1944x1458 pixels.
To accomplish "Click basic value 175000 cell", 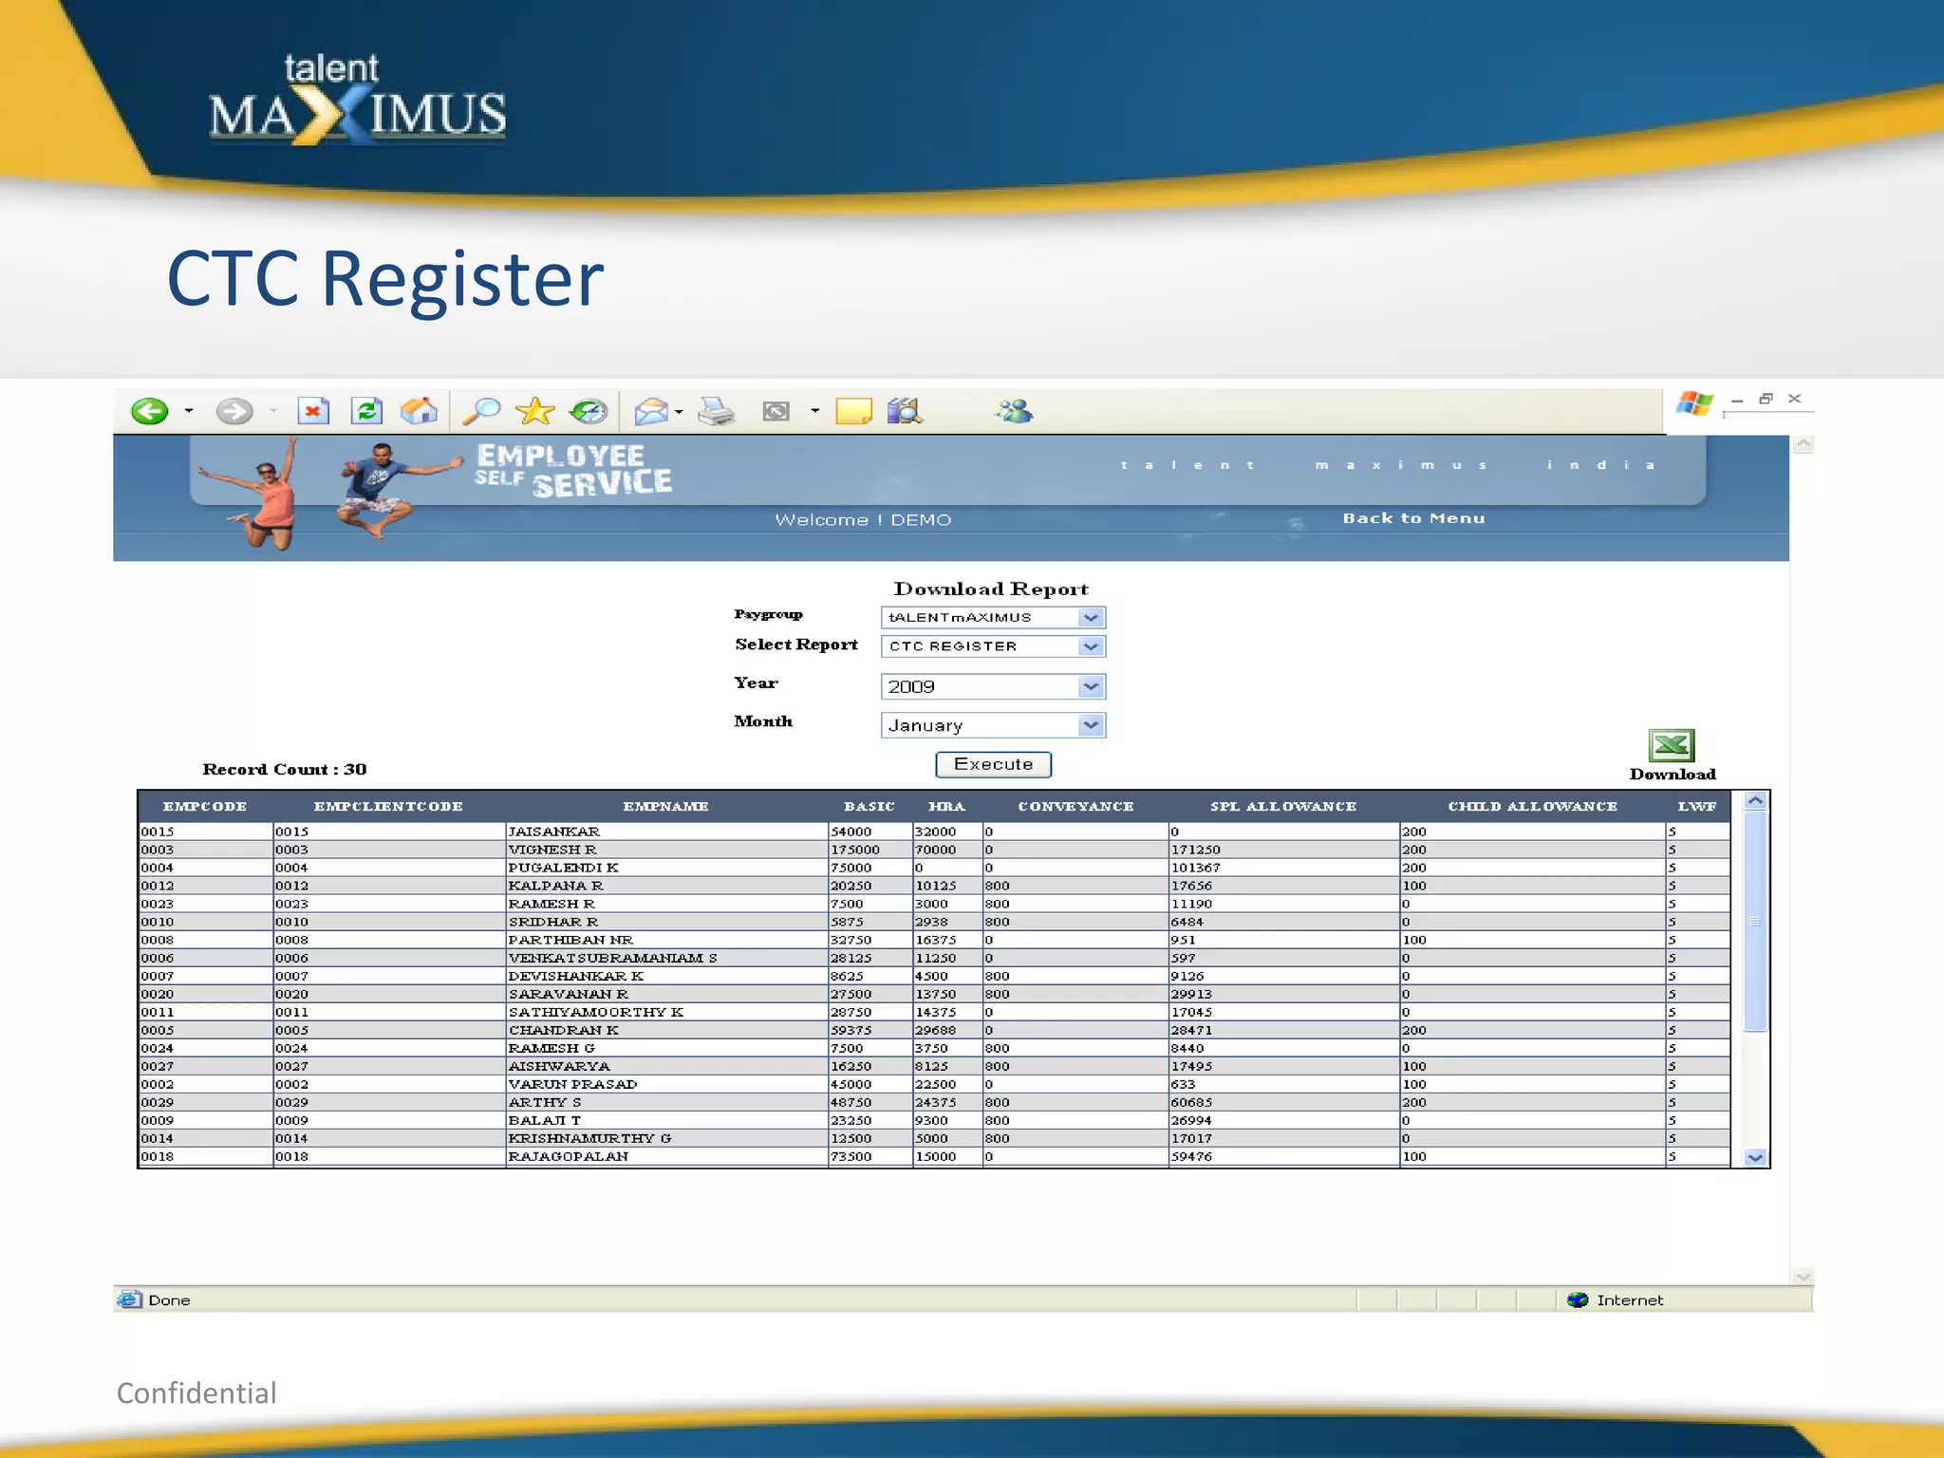I will pyautogui.click(x=869, y=850).
